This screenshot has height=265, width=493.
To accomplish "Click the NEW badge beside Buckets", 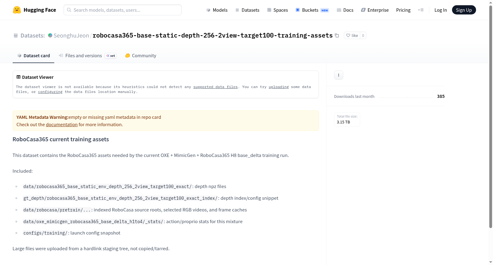I will [x=325, y=10].
